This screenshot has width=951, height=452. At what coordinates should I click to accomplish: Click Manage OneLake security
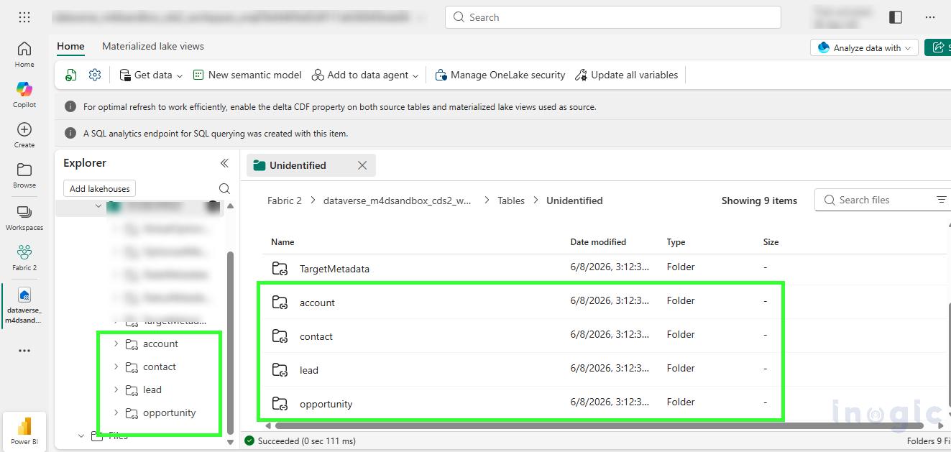click(500, 75)
